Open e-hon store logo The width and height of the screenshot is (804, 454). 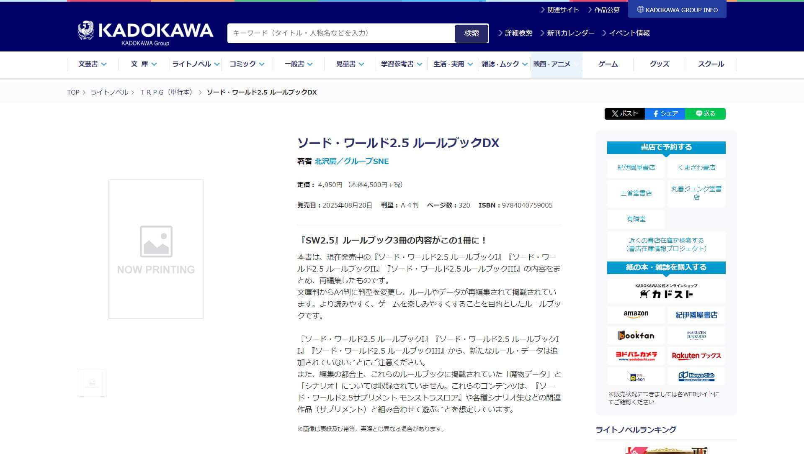pos(636,376)
